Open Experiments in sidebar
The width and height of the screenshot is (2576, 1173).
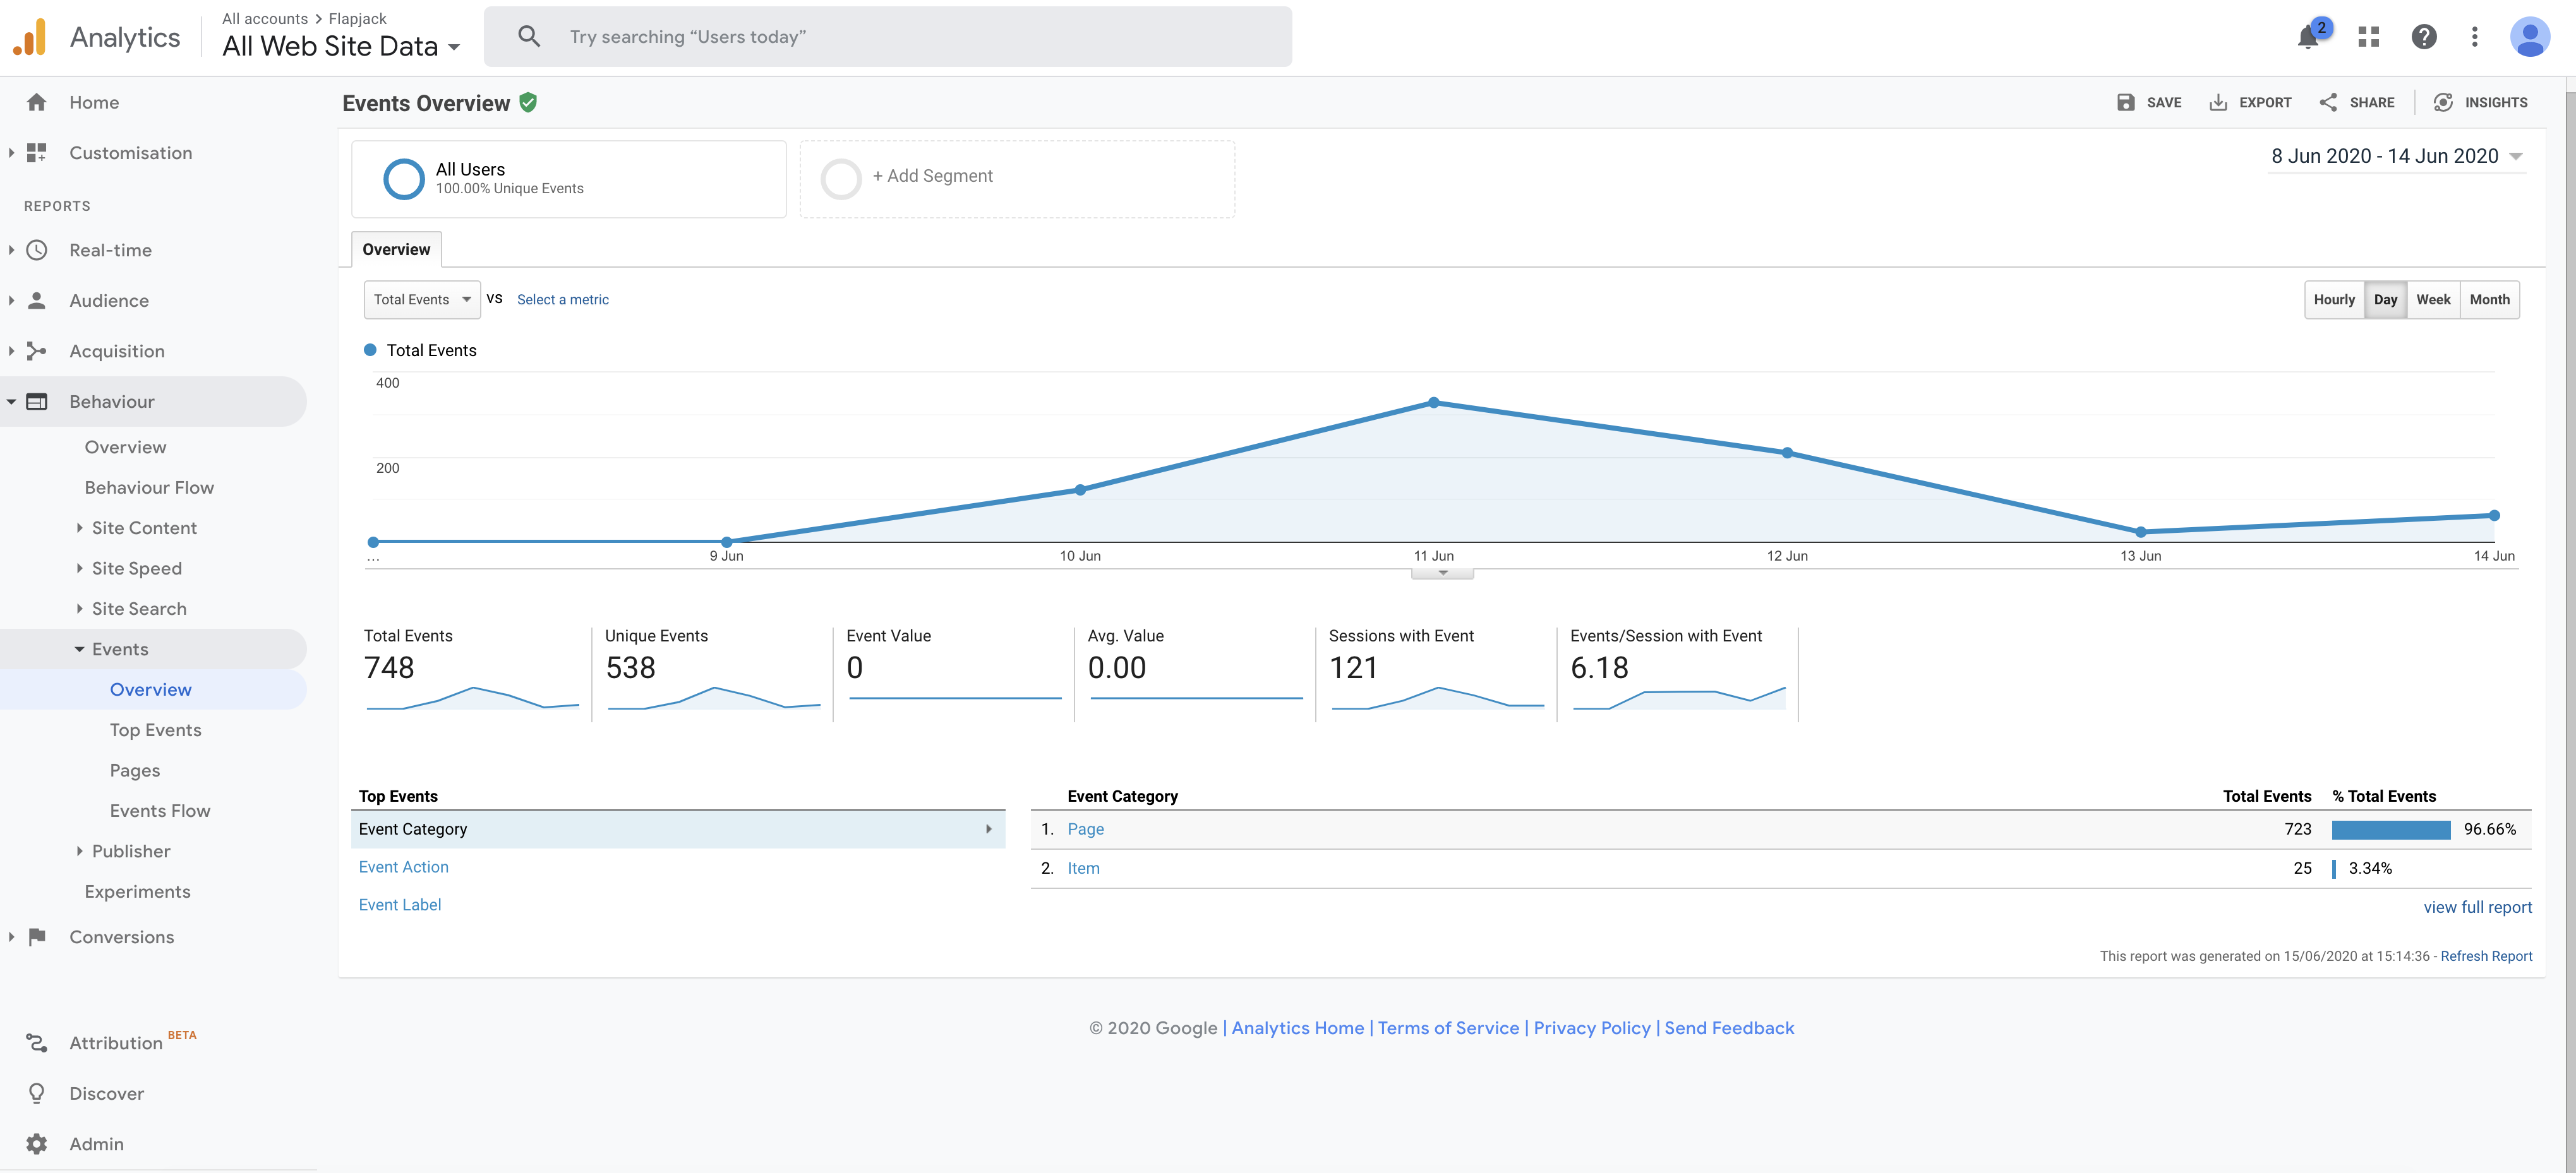click(137, 891)
